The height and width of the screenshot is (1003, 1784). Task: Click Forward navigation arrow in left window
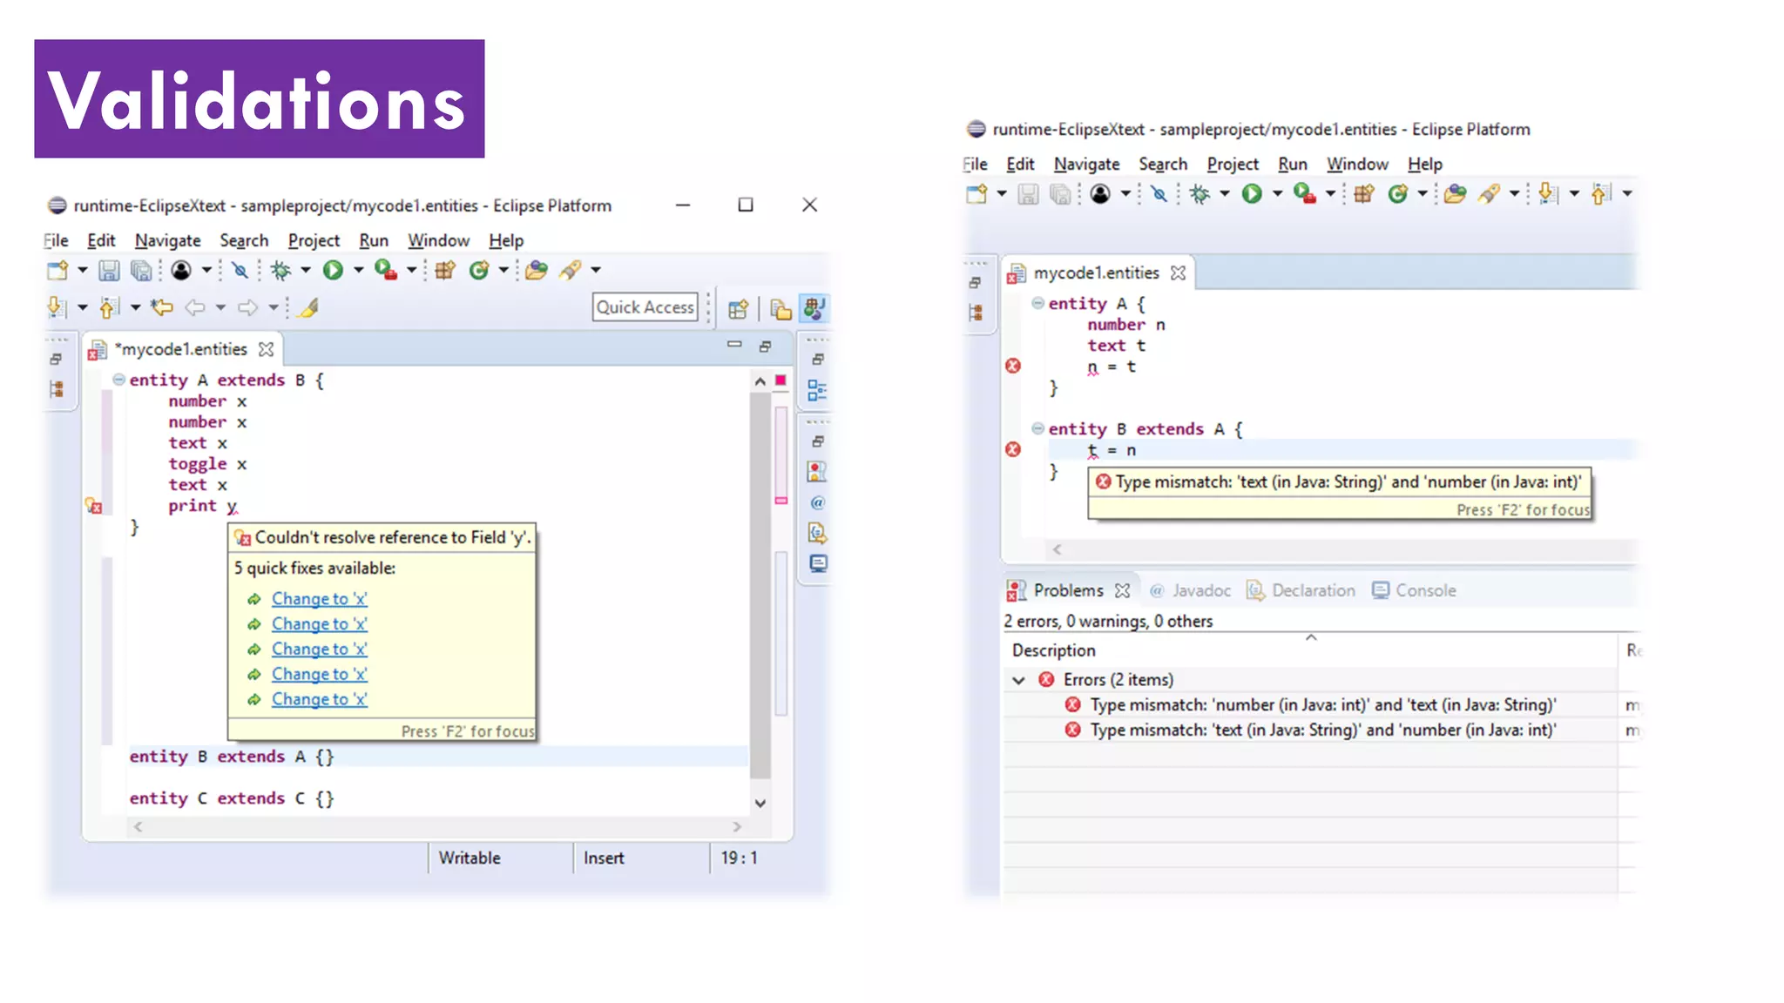[248, 306]
